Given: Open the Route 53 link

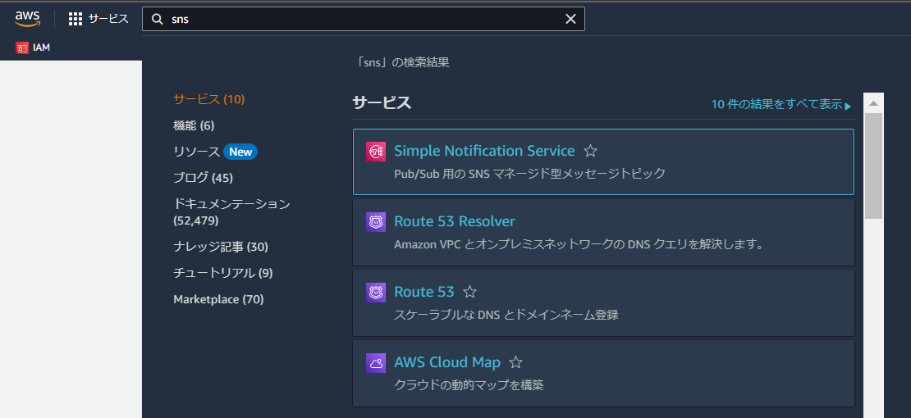Looking at the screenshot, I should point(423,292).
